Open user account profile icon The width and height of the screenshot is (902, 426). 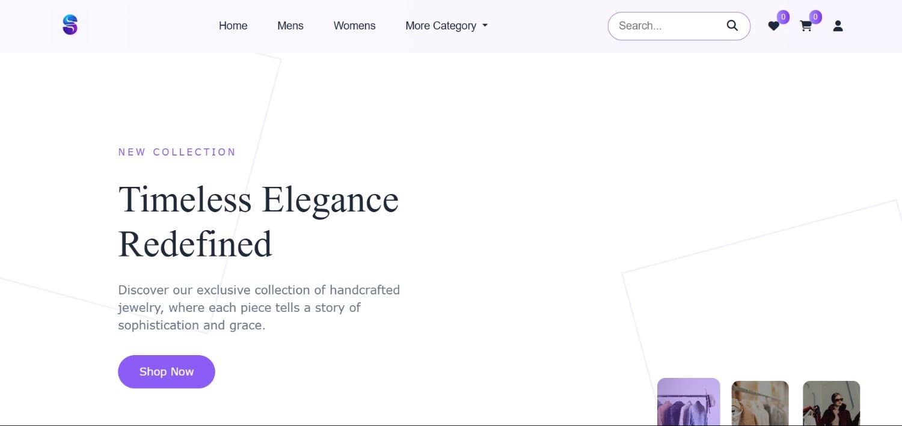click(838, 26)
